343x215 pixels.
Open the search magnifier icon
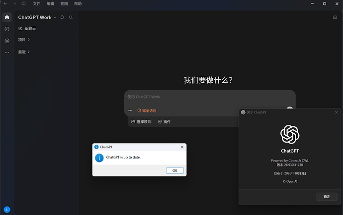click(71, 17)
